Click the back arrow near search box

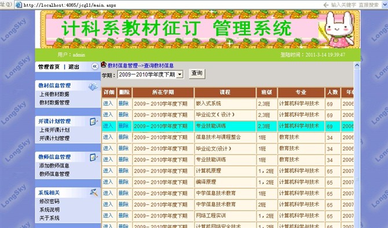pyautogui.click(x=325, y=5)
